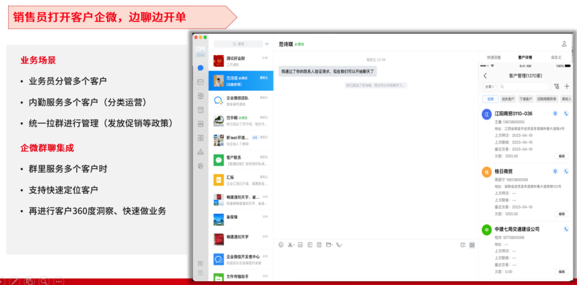This screenshot has height=285, width=577.
Task: Open the hamburger menu at sidebar bottom
Action: point(200,273)
